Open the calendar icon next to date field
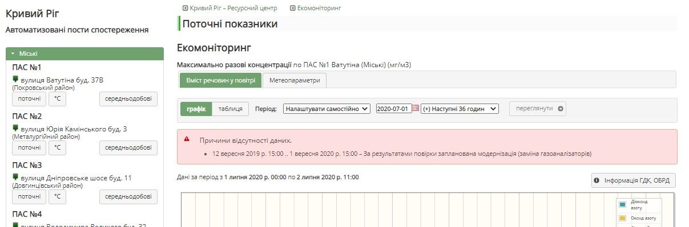Viewport: 689px width, 227px height. 416,108
